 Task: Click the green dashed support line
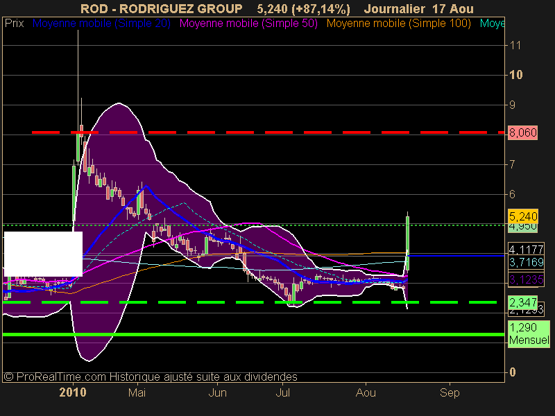pyautogui.click(x=250, y=302)
